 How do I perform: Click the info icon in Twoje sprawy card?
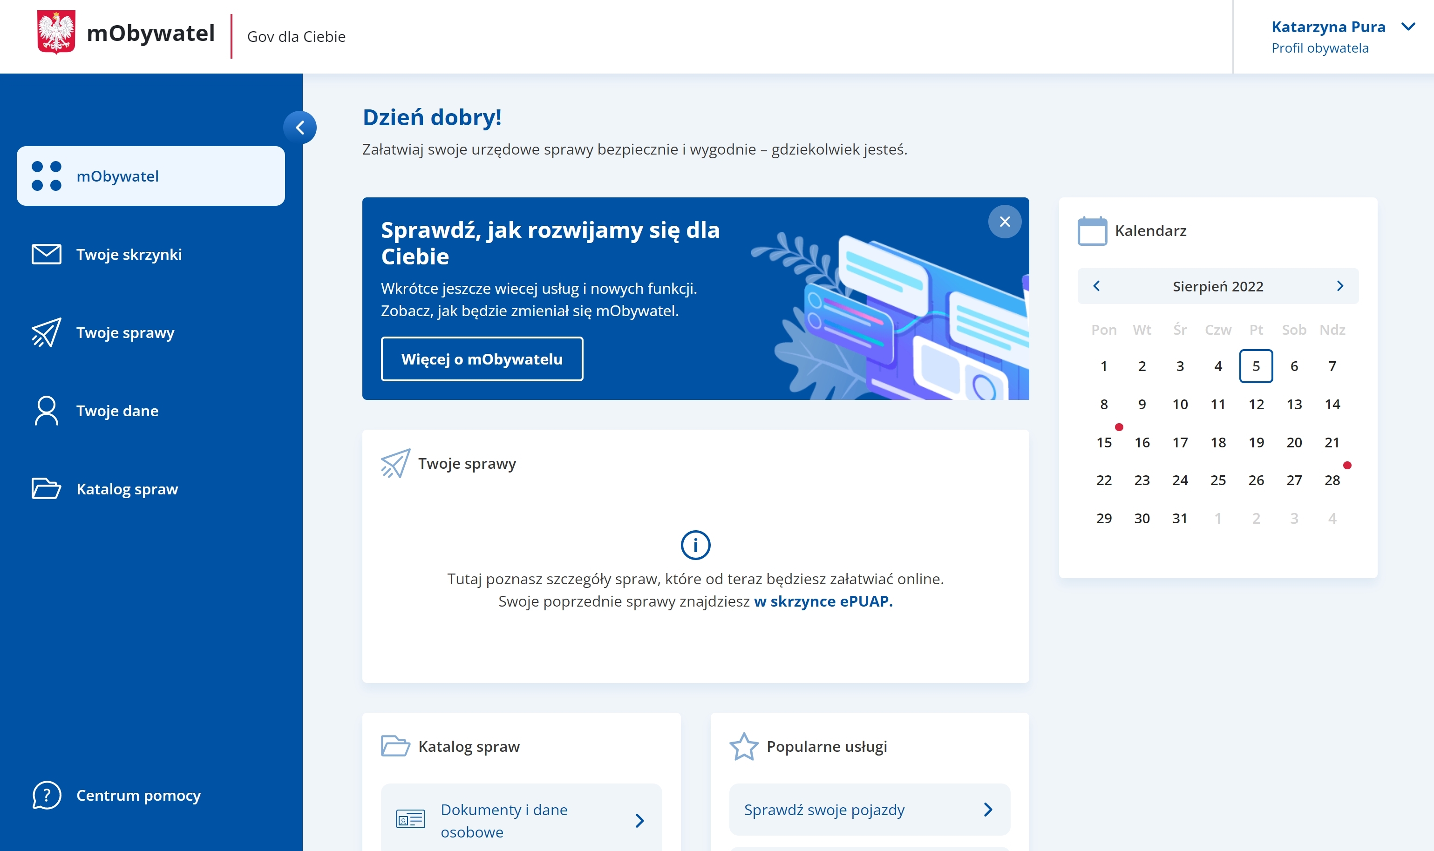pos(695,545)
